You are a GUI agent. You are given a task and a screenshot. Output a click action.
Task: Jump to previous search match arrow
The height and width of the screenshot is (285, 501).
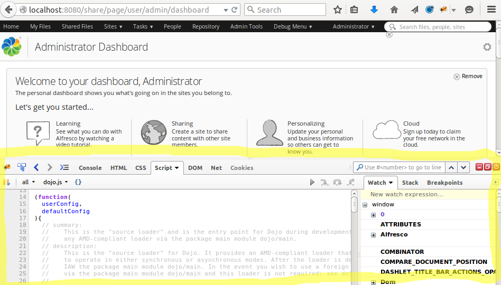451,167
